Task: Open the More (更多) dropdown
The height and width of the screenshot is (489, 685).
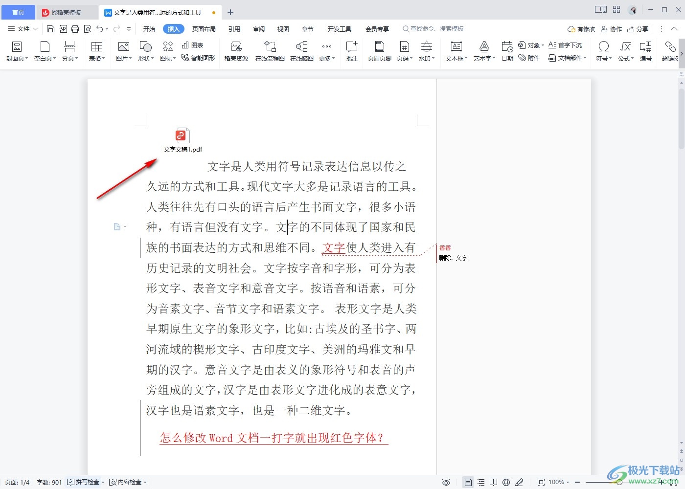Action: (327, 51)
